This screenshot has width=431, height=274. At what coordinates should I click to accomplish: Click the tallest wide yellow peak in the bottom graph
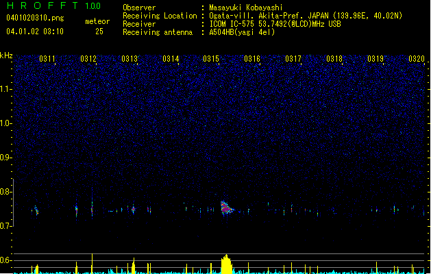click(x=227, y=264)
